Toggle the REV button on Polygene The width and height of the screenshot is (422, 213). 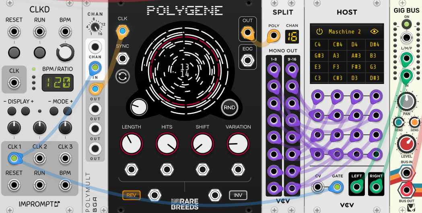click(131, 195)
